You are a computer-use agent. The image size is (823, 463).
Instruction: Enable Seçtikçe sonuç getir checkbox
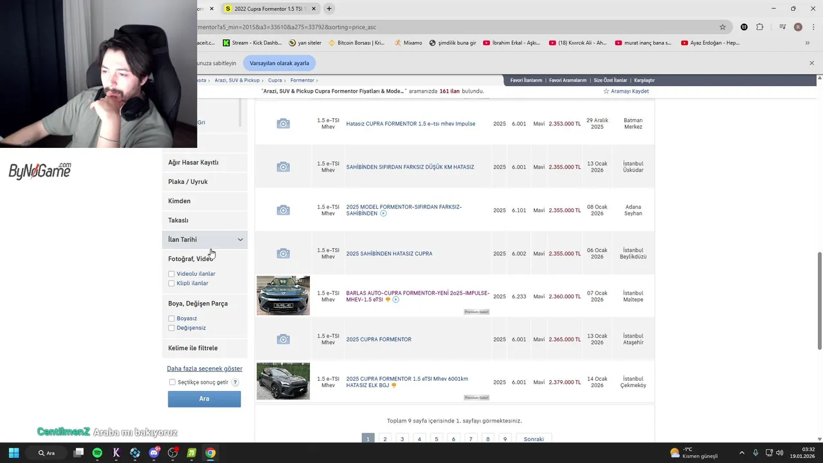[x=172, y=382]
